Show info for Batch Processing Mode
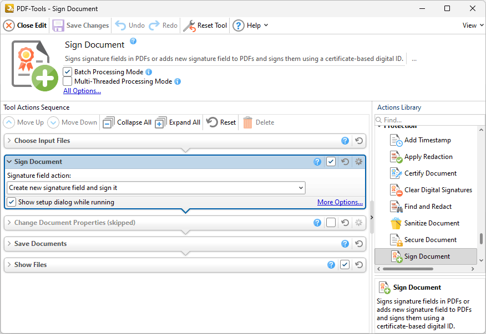Screen dimensions: 486x334 tap(149, 72)
